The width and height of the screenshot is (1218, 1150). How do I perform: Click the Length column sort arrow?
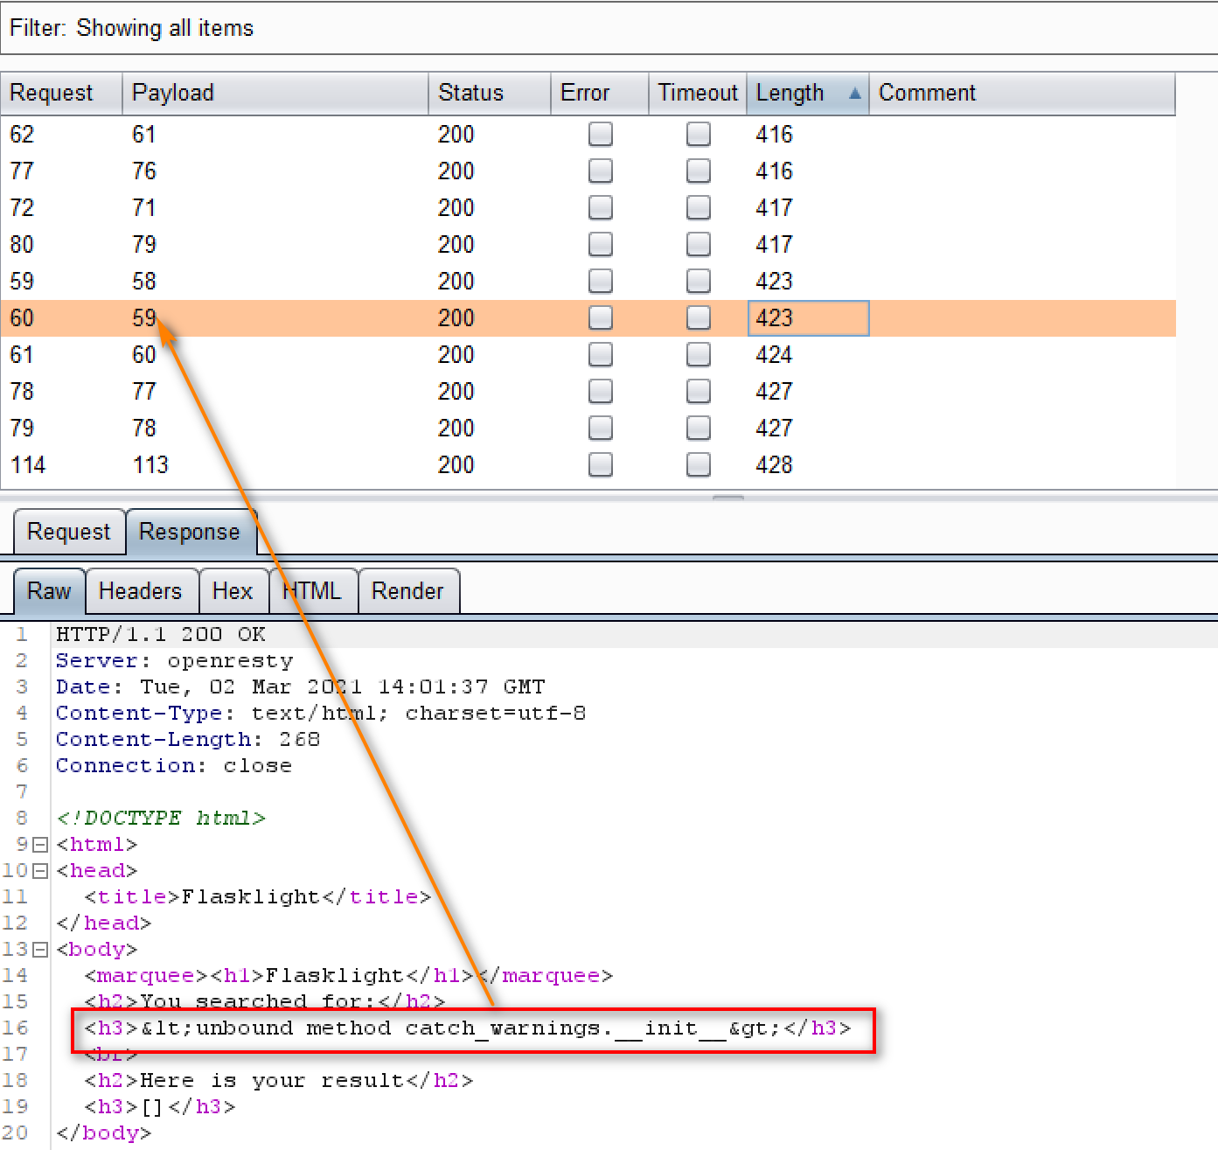click(x=854, y=94)
